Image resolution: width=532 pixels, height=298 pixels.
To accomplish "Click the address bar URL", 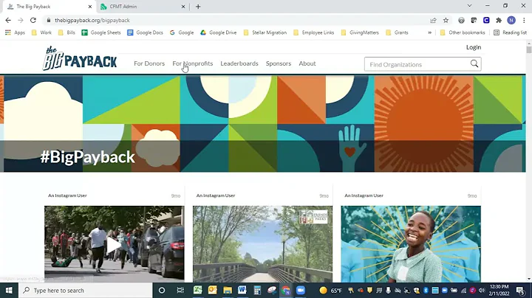I will point(92,21).
